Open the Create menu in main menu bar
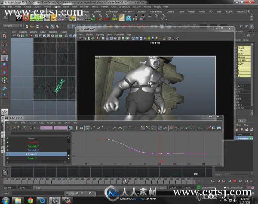 tap(28, 7)
